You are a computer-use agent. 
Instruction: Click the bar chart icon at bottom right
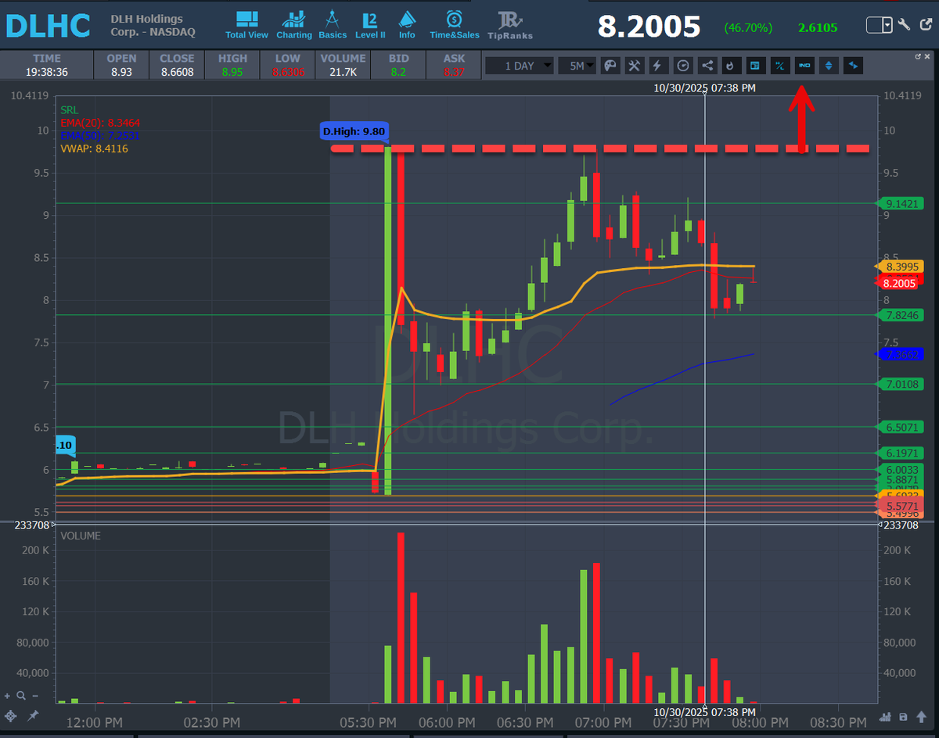tap(886, 716)
